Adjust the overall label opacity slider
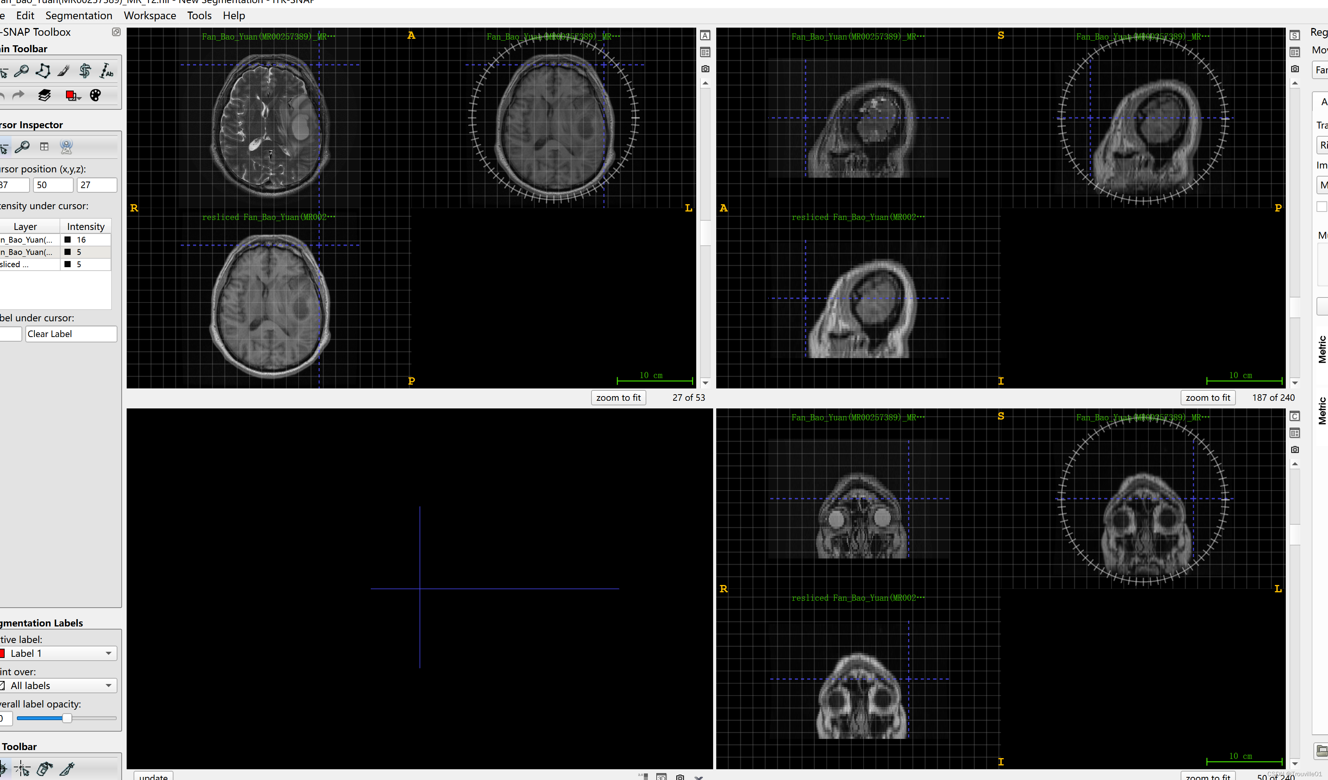This screenshot has width=1328, height=780. click(x=67, y=718)
